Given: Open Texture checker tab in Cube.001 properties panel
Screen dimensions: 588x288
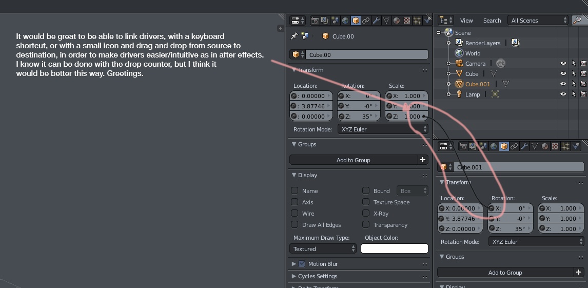Looking at the screenshot, I should coord(555,146).
